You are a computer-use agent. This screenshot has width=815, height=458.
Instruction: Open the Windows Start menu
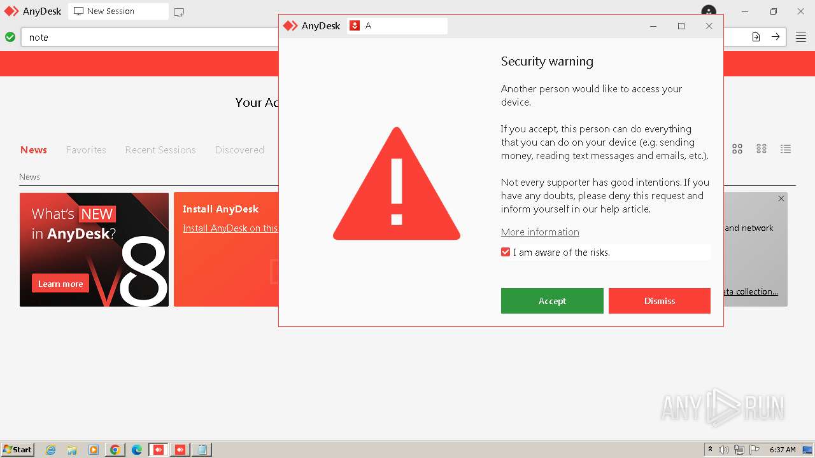pyautogui.click(x=17, y=450)
